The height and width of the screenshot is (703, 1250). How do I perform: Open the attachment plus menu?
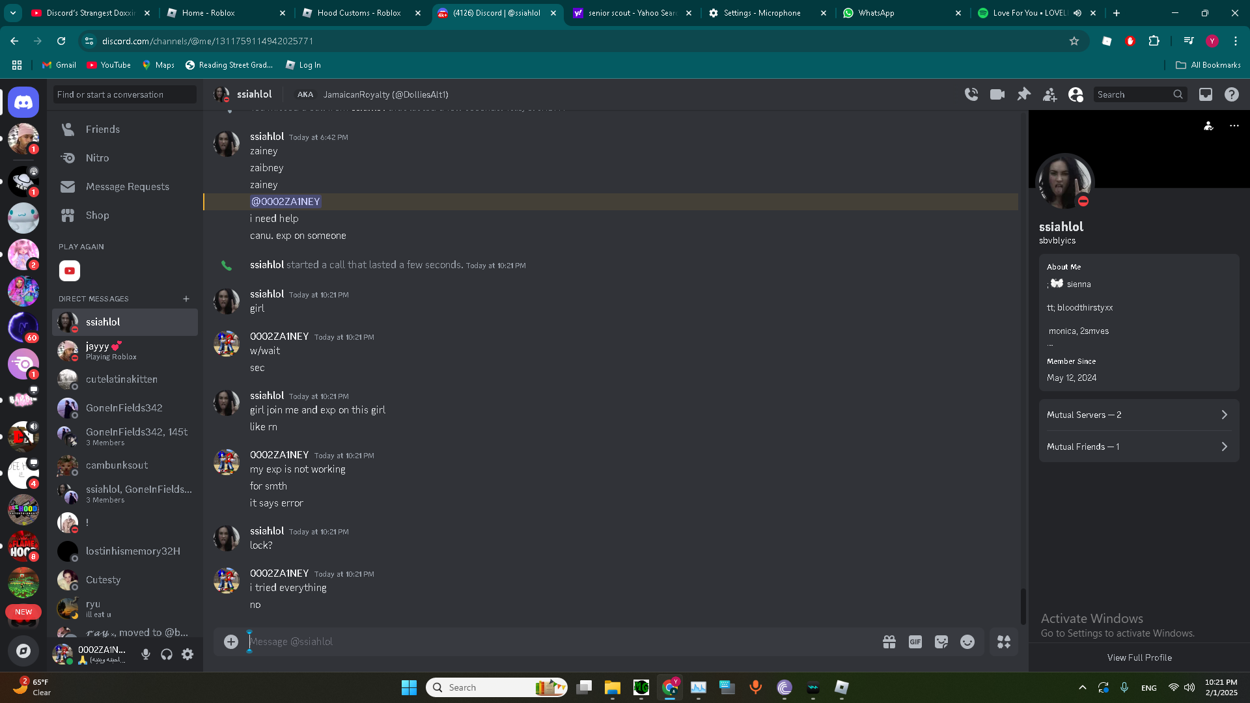click(x=230, y=642)
